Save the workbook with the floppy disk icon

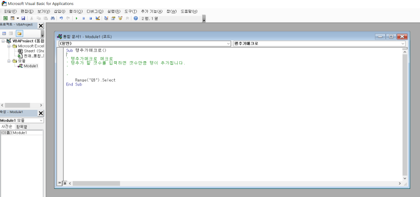click(x=23, y=18)
